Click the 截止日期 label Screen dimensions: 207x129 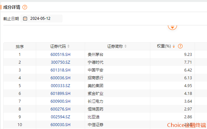[x=11, y=19]
